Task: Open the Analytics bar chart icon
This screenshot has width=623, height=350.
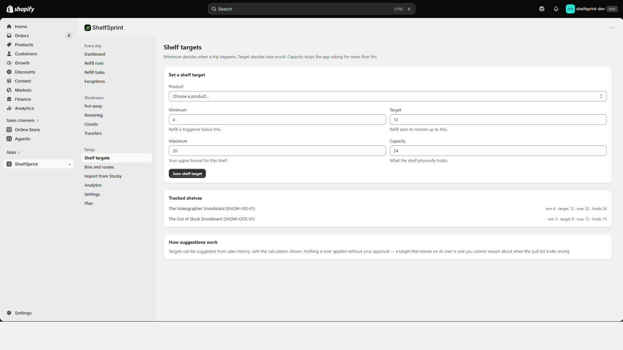Action: (9, 108)
